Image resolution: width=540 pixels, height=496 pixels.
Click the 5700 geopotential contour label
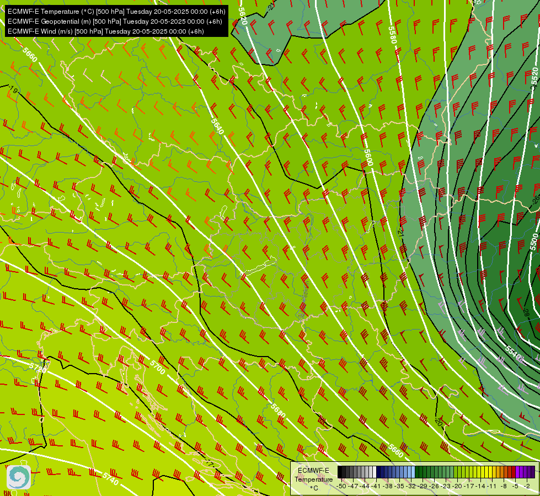click(158, 367)
